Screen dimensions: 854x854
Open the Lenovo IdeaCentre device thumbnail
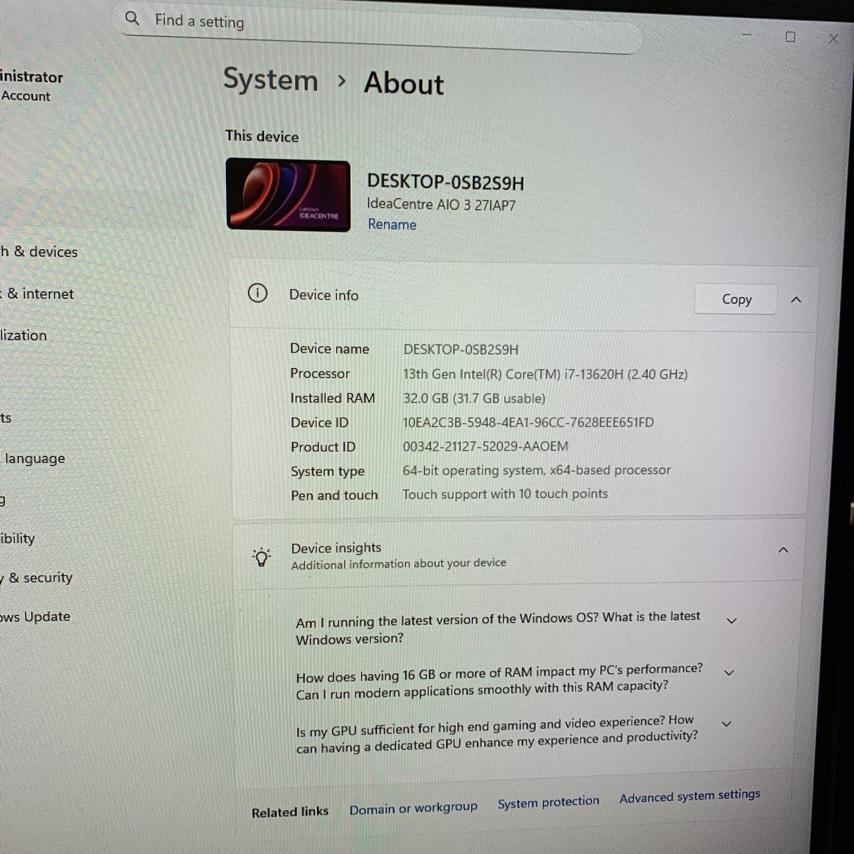pyautogui.click(x=288, y=195)
